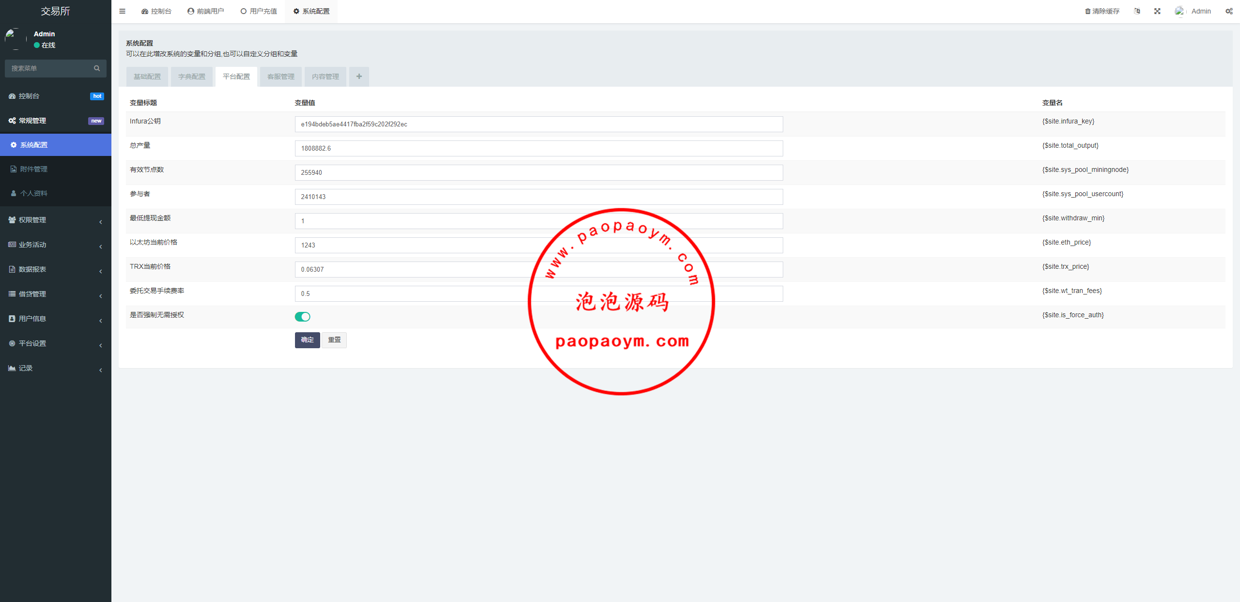Click the 常规管理 gears icon in sidebar
This screenshot has height=602, width=1240.
12,121
